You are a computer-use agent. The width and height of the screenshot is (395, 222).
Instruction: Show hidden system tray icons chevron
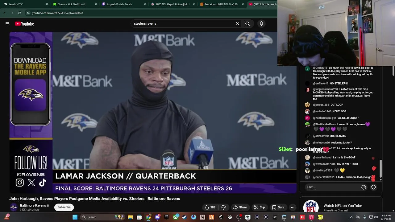[351, 217]
